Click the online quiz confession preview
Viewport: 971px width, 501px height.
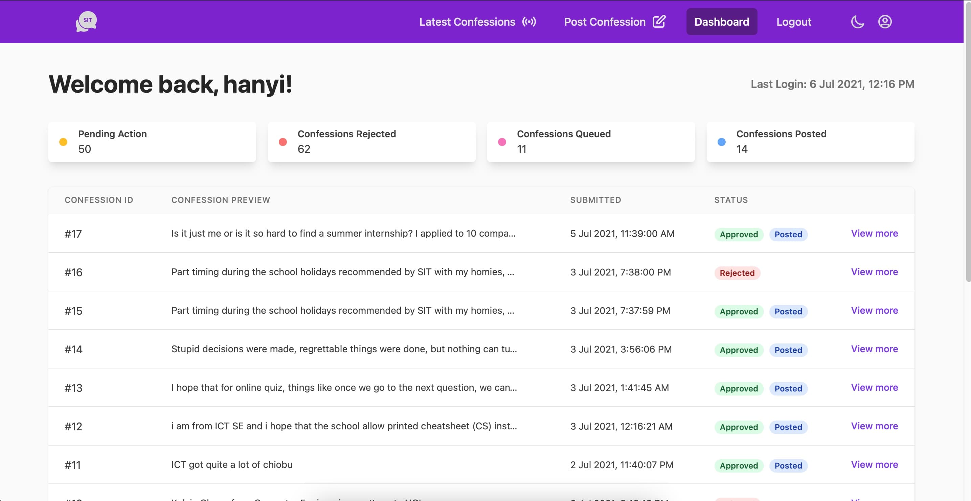coord(344,388)
